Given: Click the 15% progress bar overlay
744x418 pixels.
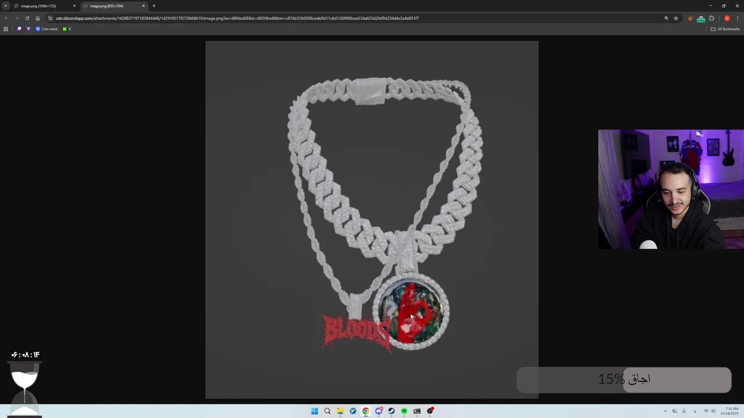Looking at the screenshot, I should pos(624,380).
